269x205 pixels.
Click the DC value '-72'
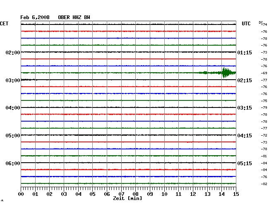pyautogui.click(x=264, y=135)
